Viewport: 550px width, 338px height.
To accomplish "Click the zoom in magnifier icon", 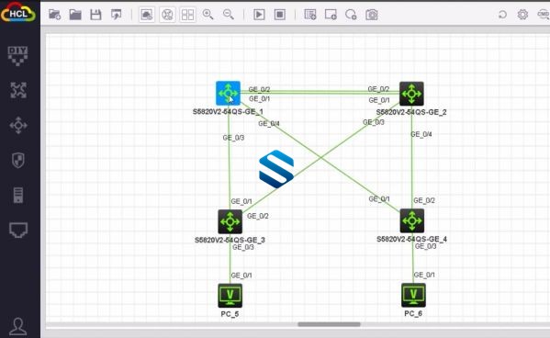I will click(208, 15).
